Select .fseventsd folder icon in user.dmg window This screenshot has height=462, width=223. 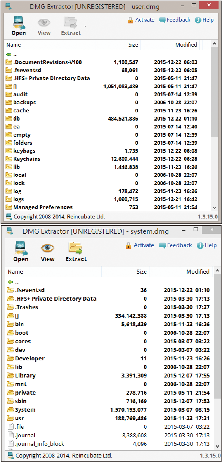(9, 70)
